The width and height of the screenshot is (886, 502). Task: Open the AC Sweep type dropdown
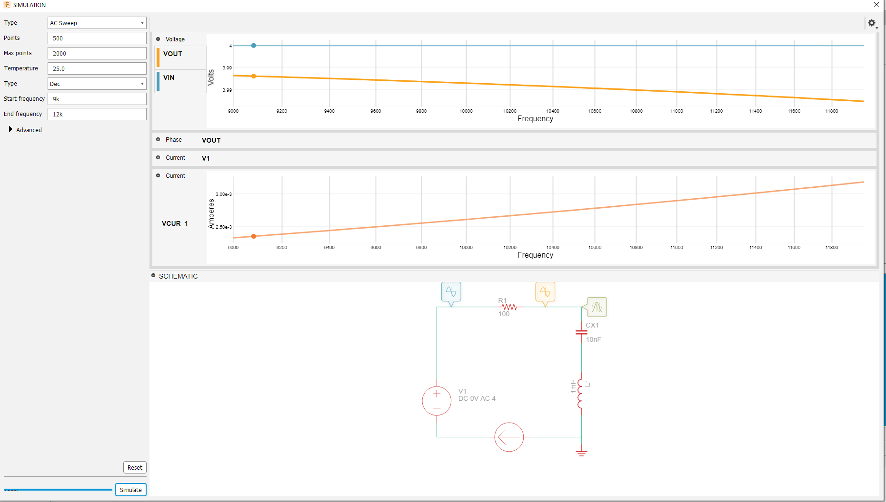pos(97,22)
